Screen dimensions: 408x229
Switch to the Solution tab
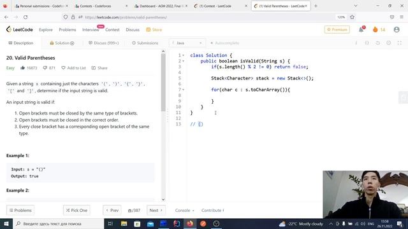[62, 43]
